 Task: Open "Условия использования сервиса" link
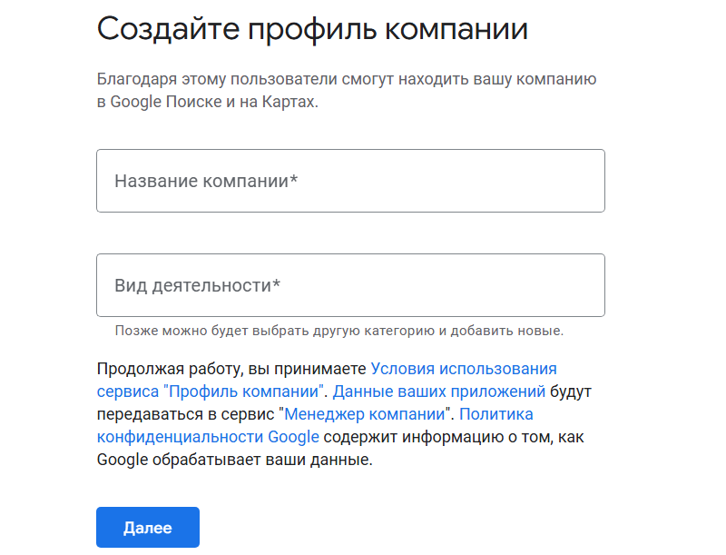pos(464,369)
